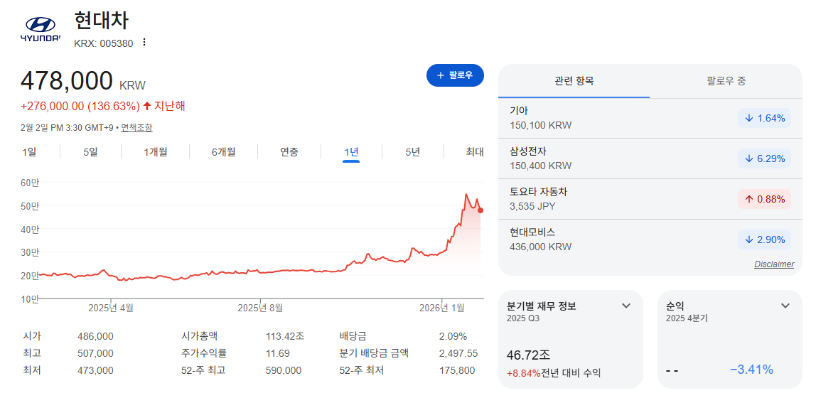Click the red endpoint dot on the price chart
This screenshot has height=398, width=816.
point(481,210)
